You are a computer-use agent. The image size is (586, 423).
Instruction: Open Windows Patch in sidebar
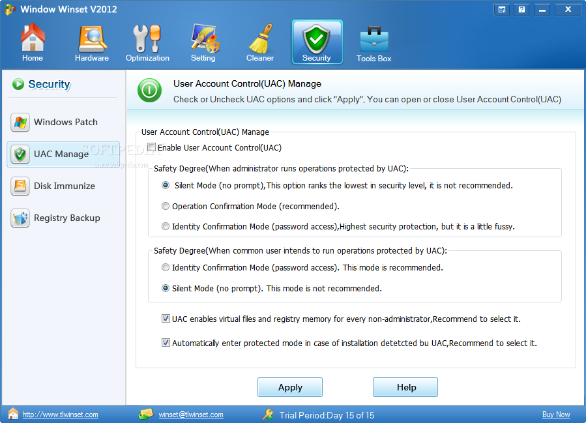(x=63, y=122)
